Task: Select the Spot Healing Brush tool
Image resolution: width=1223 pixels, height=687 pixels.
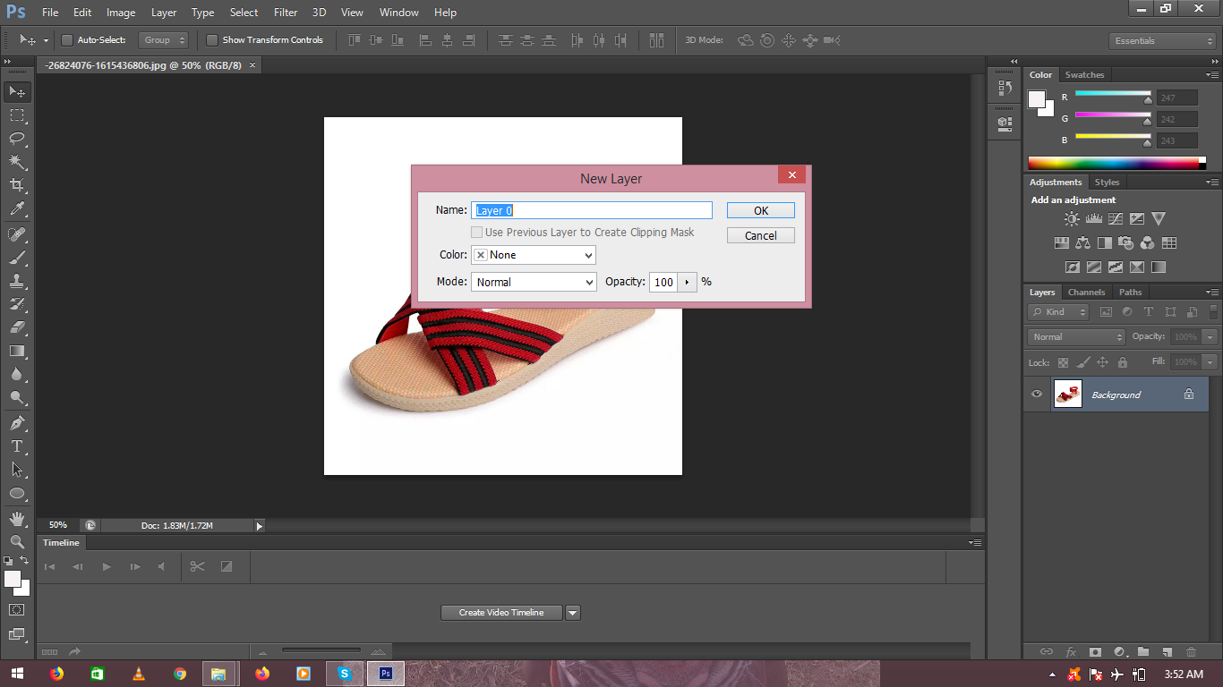Action: (x=17, y=234)
